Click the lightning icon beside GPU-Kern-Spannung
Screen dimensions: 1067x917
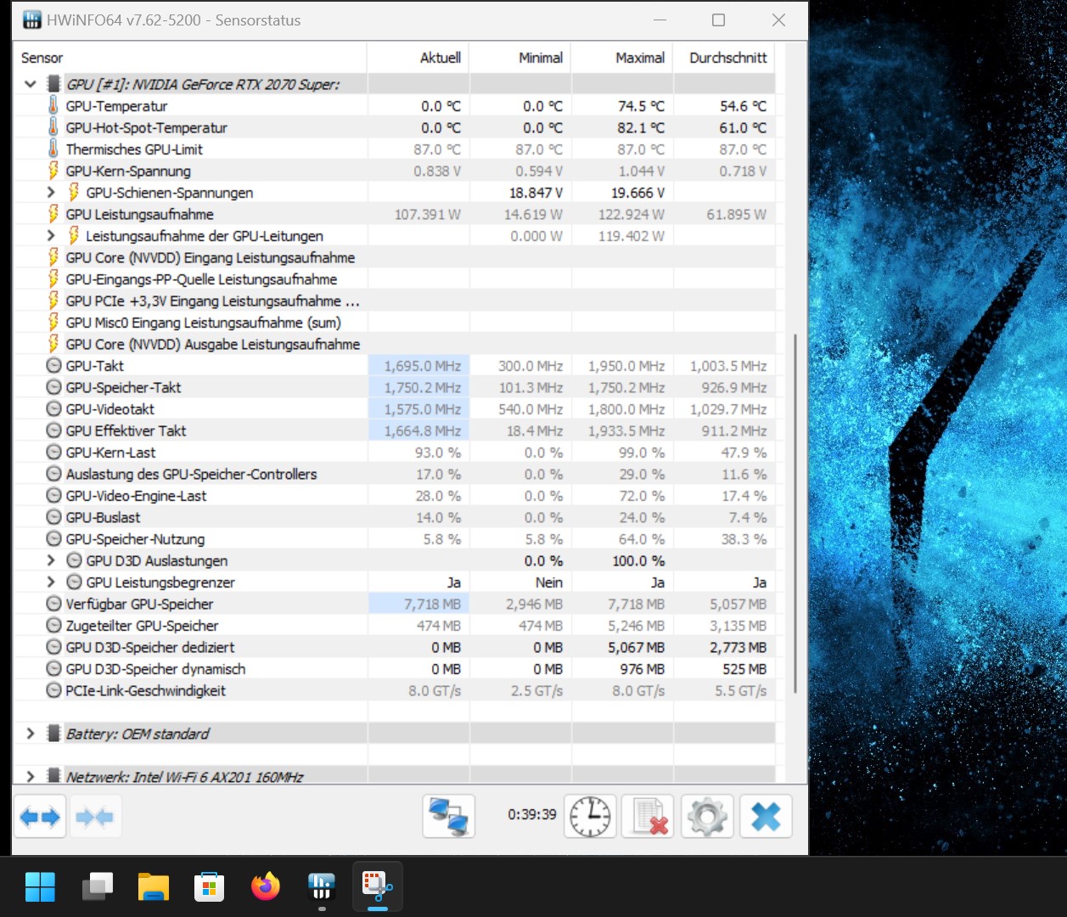53,171
